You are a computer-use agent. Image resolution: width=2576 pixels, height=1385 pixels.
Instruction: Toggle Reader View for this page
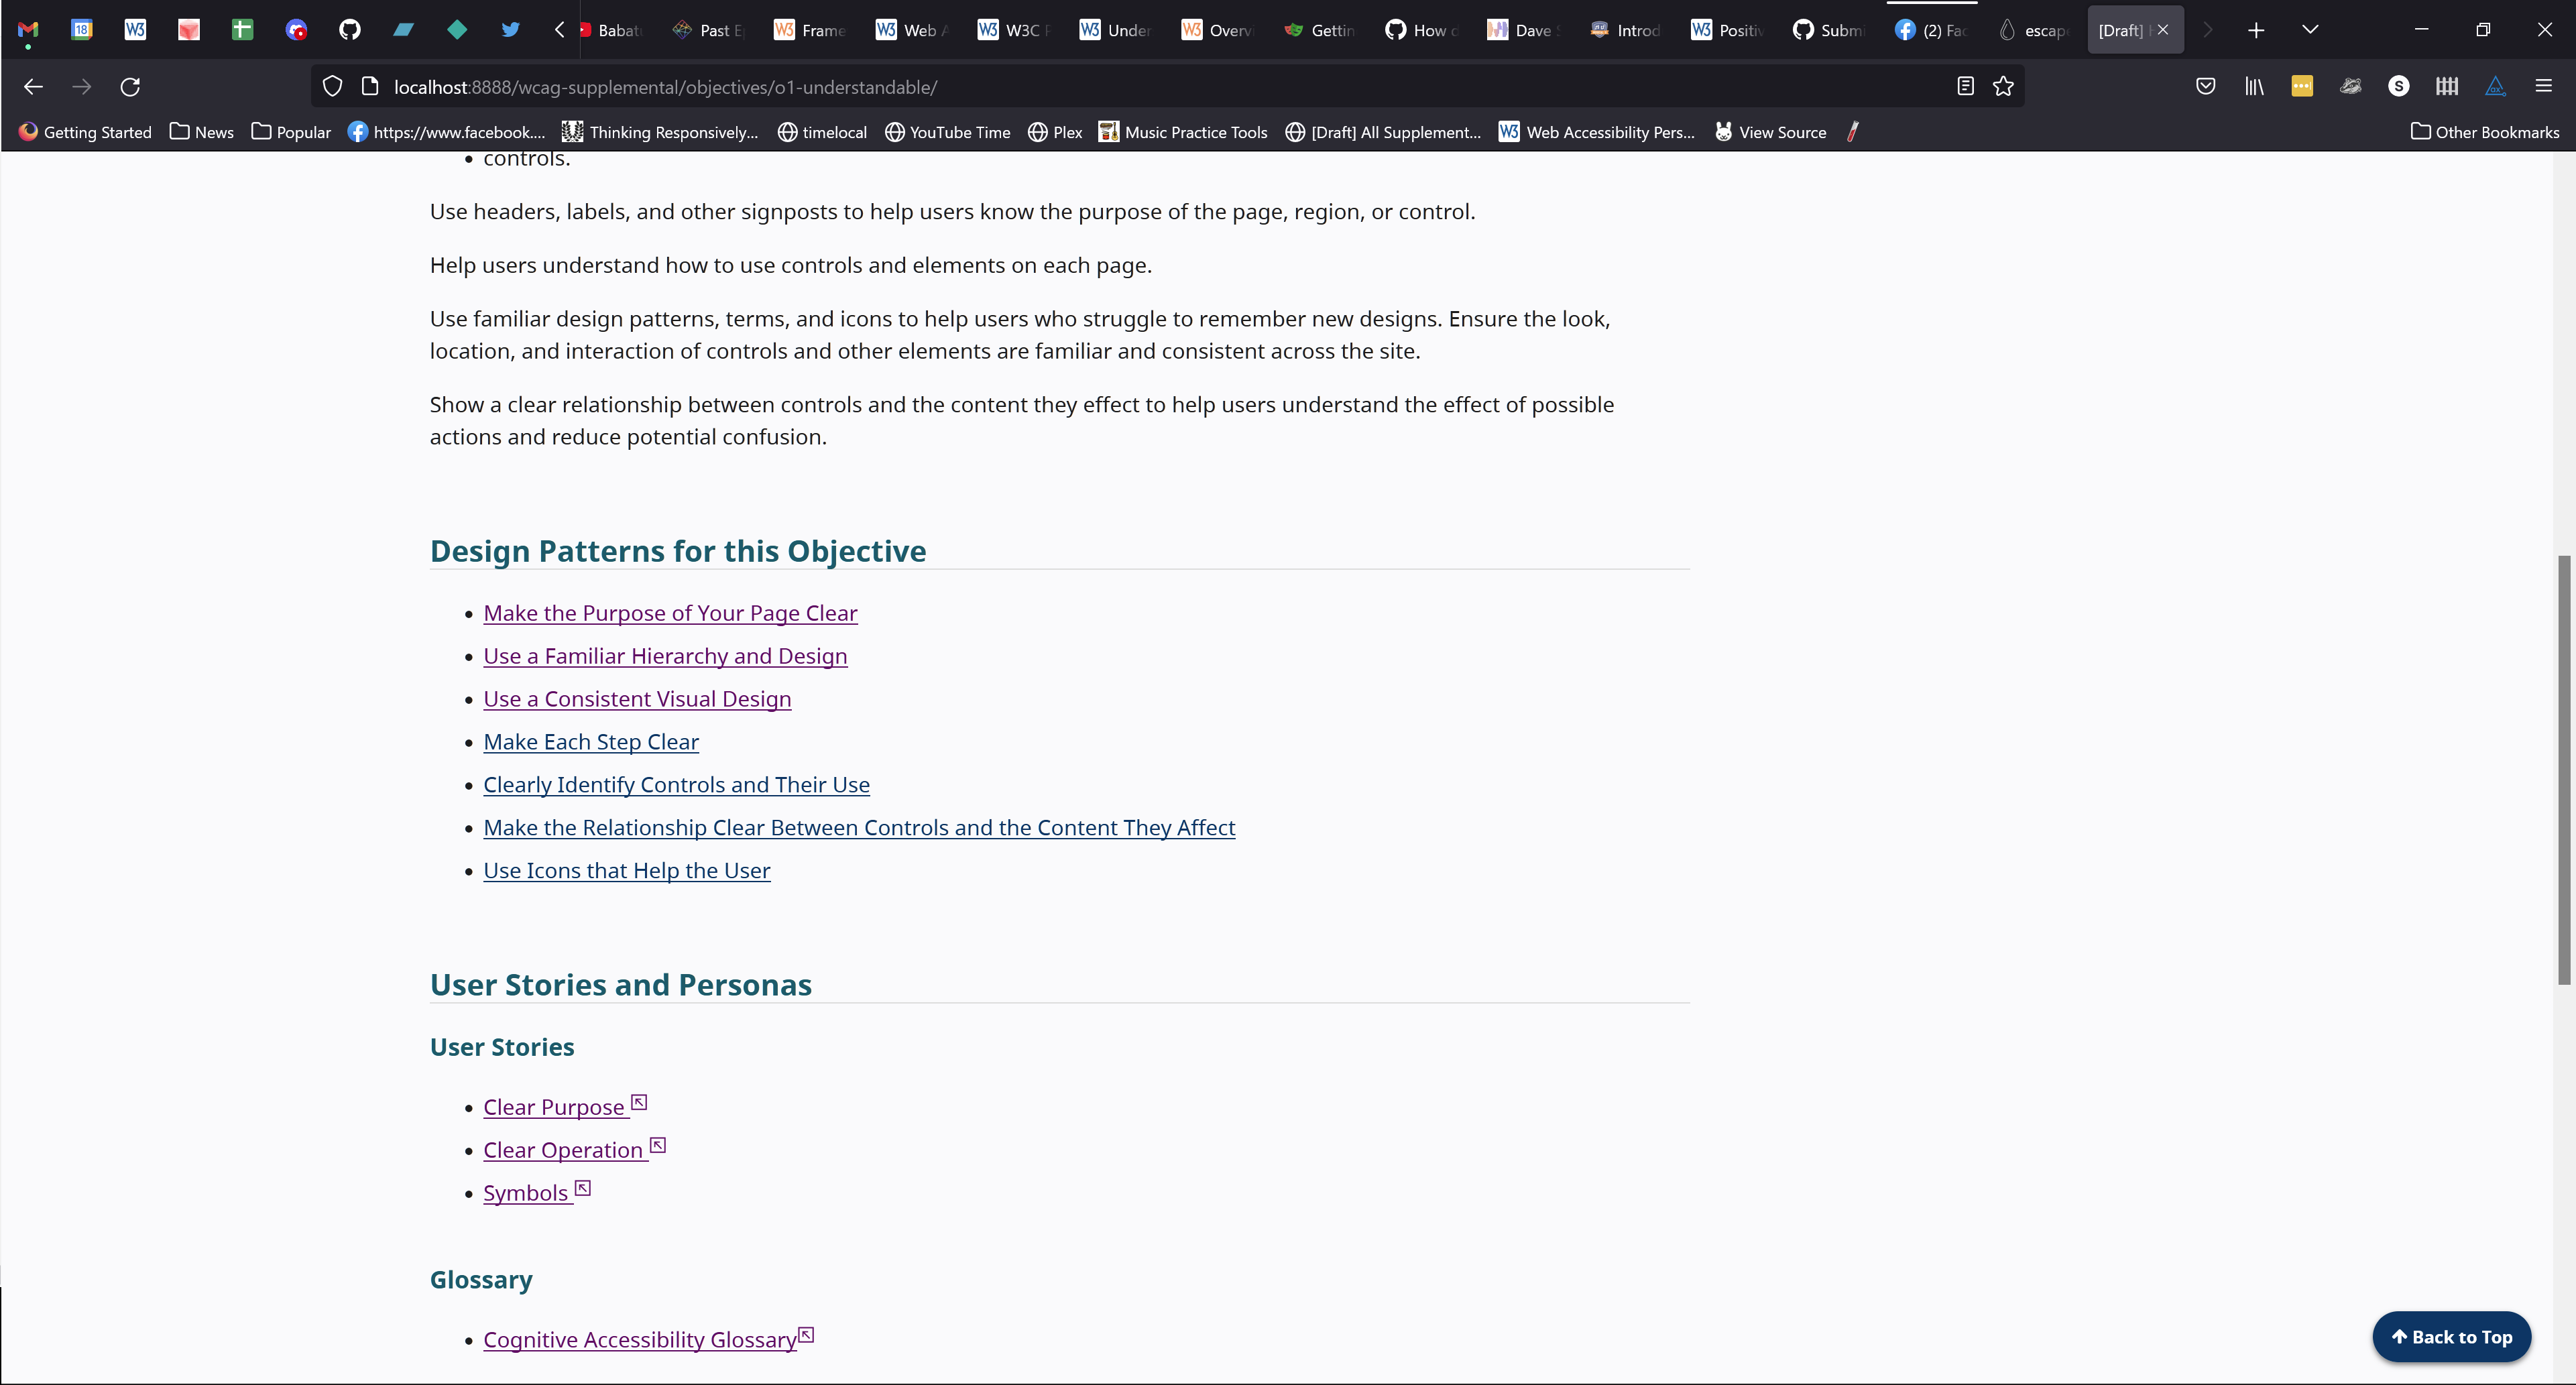pos(1965,87)
